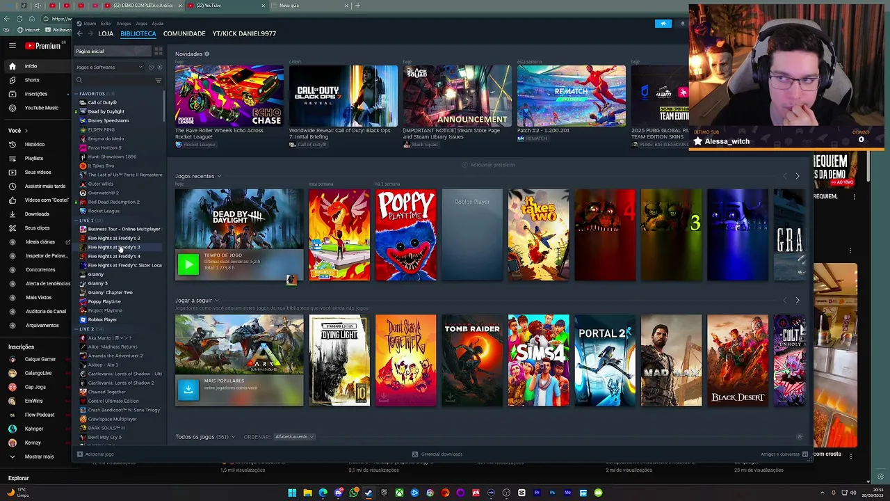The width and height of the screenshot is (890, 501).
Task: Click the Novidades settings gear icon
Action: tap(207, 54)
